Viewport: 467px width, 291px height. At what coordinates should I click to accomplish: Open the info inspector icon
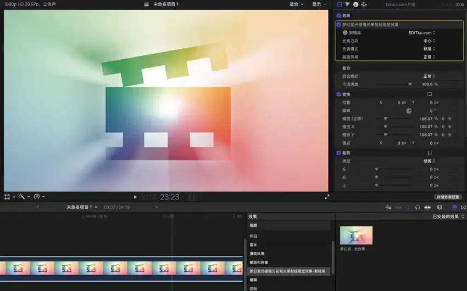tap(355, 4)
